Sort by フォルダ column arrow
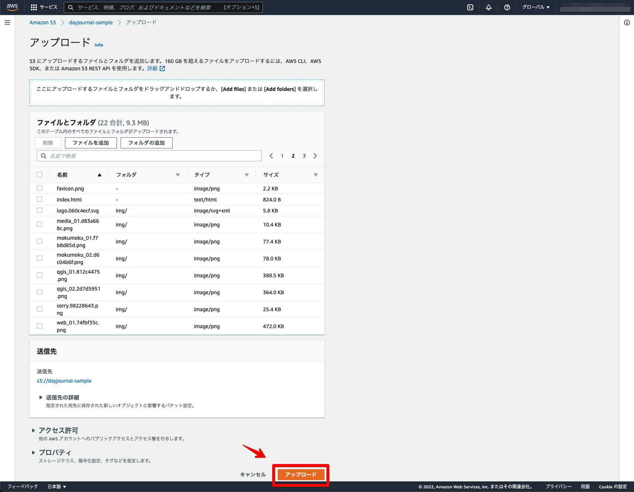Viewport: 634px width, 492px height. pos(178,175)
